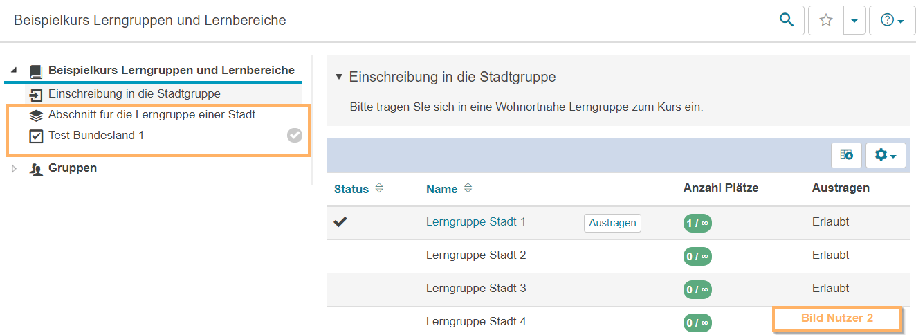Screen dimensions: 916x335
Task: Click the book icon beside the course title
Action: (x=36, y=71)
